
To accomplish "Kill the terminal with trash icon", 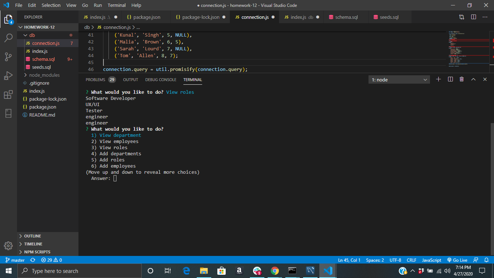I will pos(462,79).
